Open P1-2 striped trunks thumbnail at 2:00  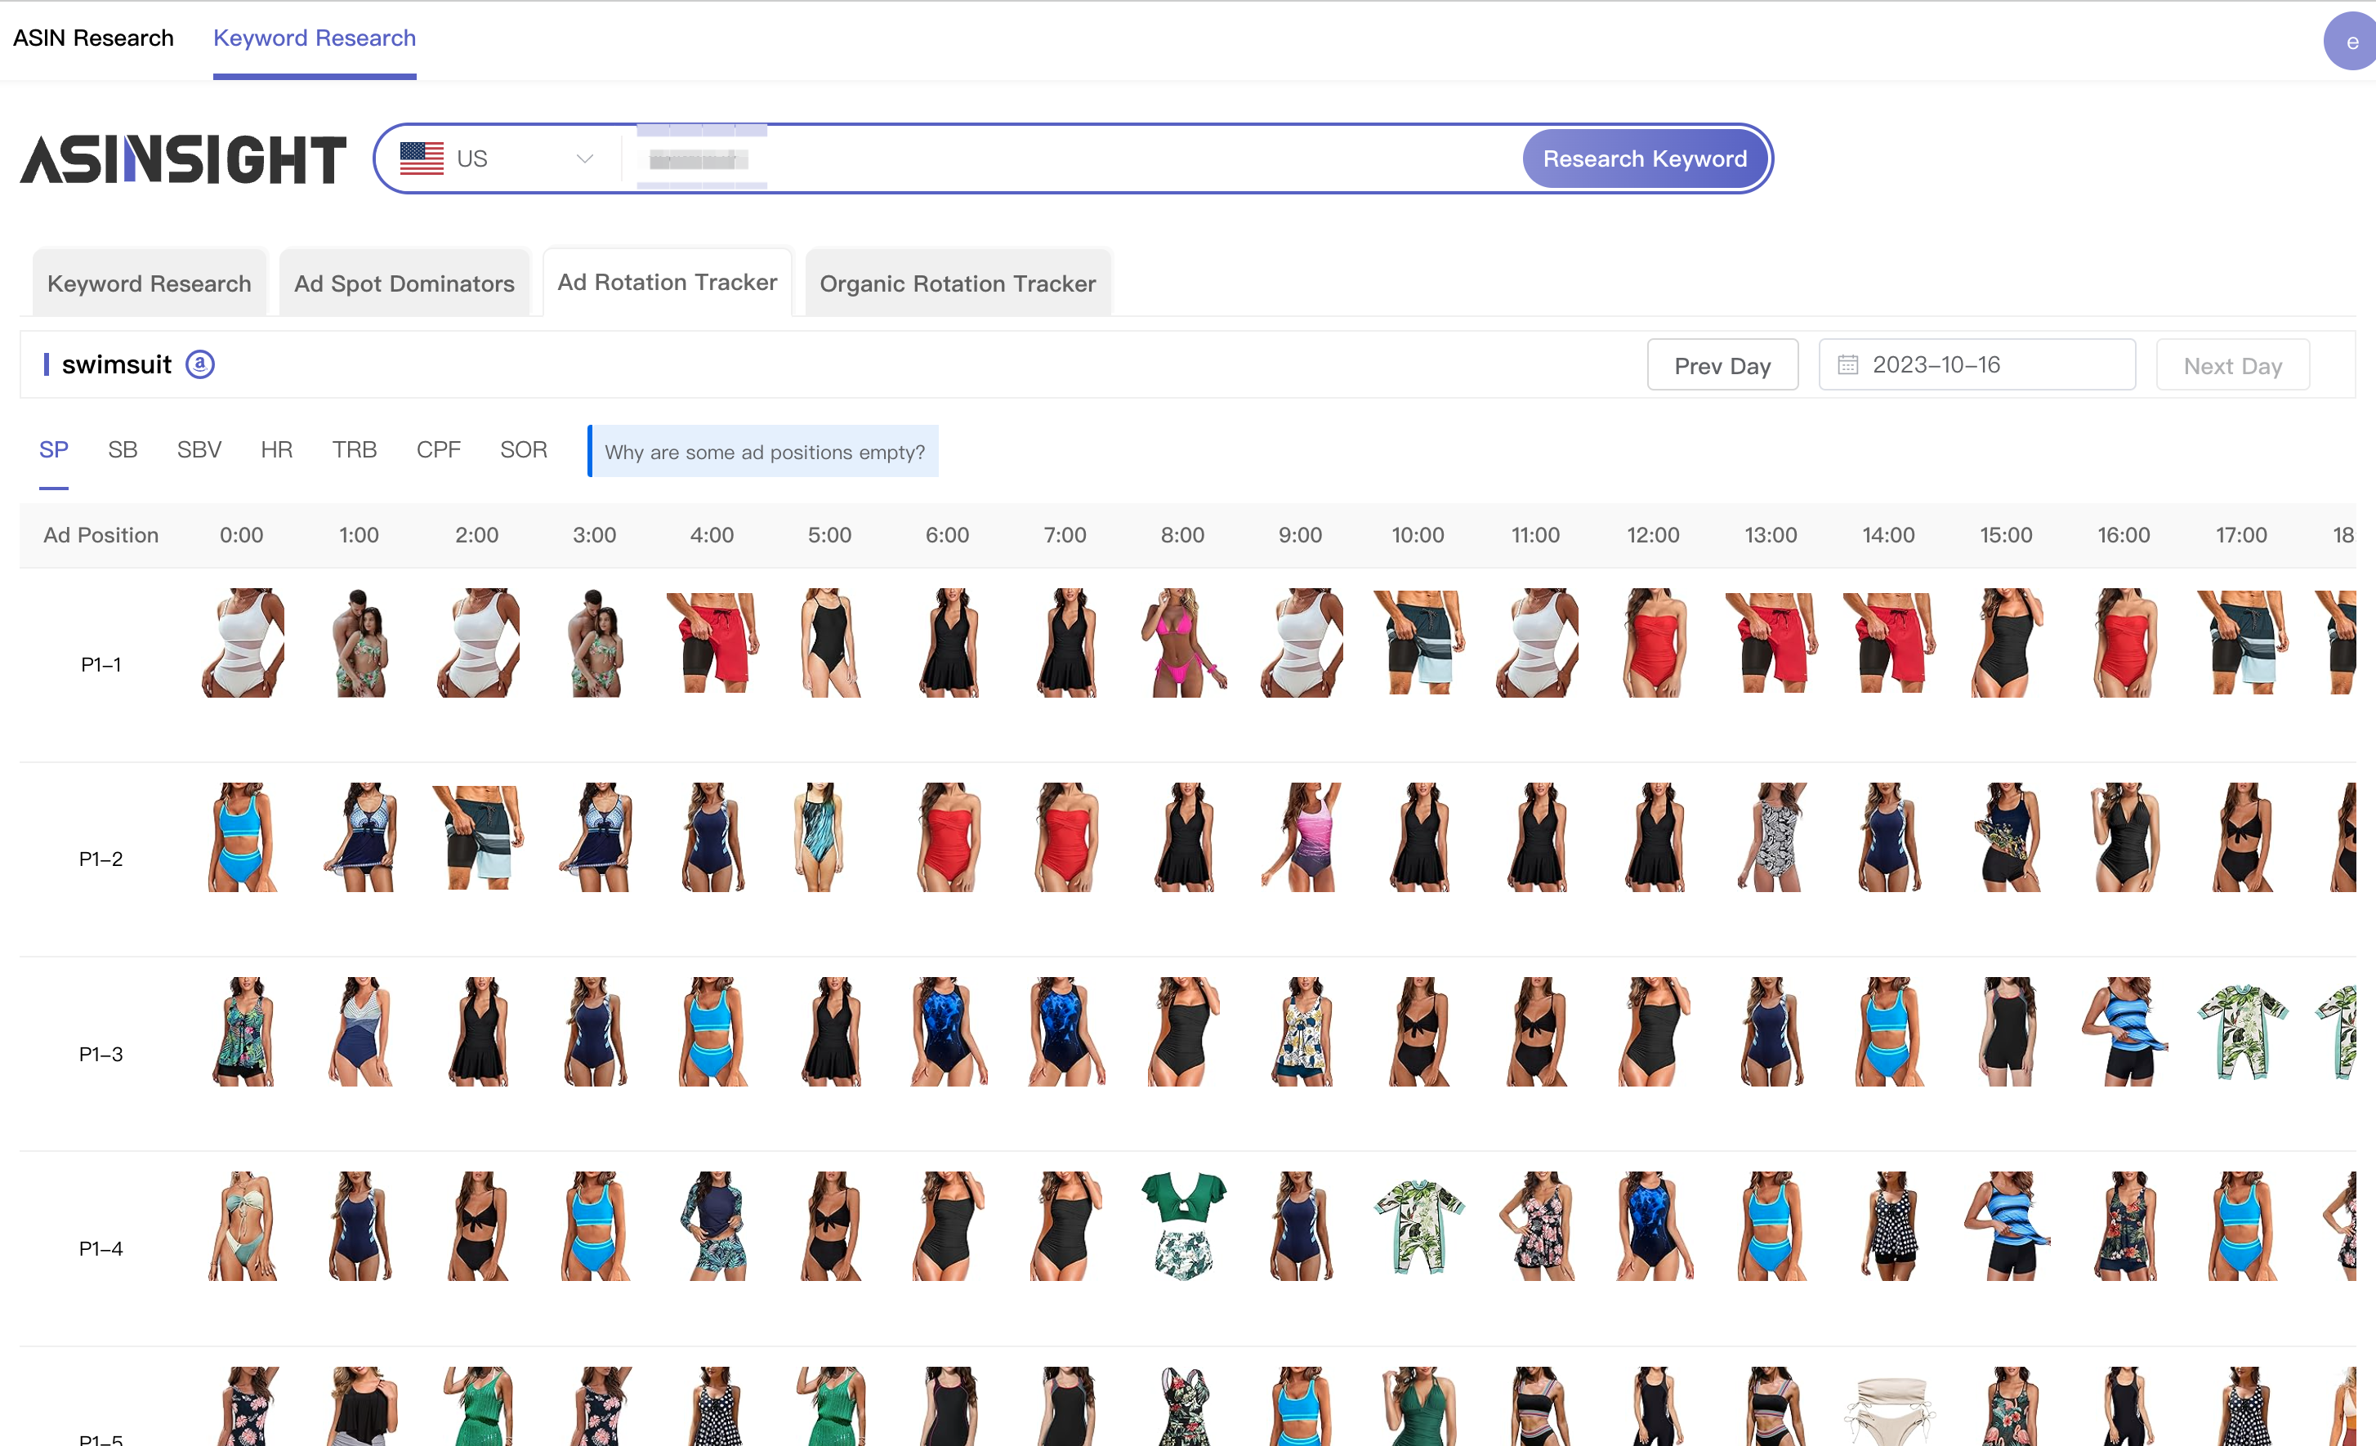477,837
